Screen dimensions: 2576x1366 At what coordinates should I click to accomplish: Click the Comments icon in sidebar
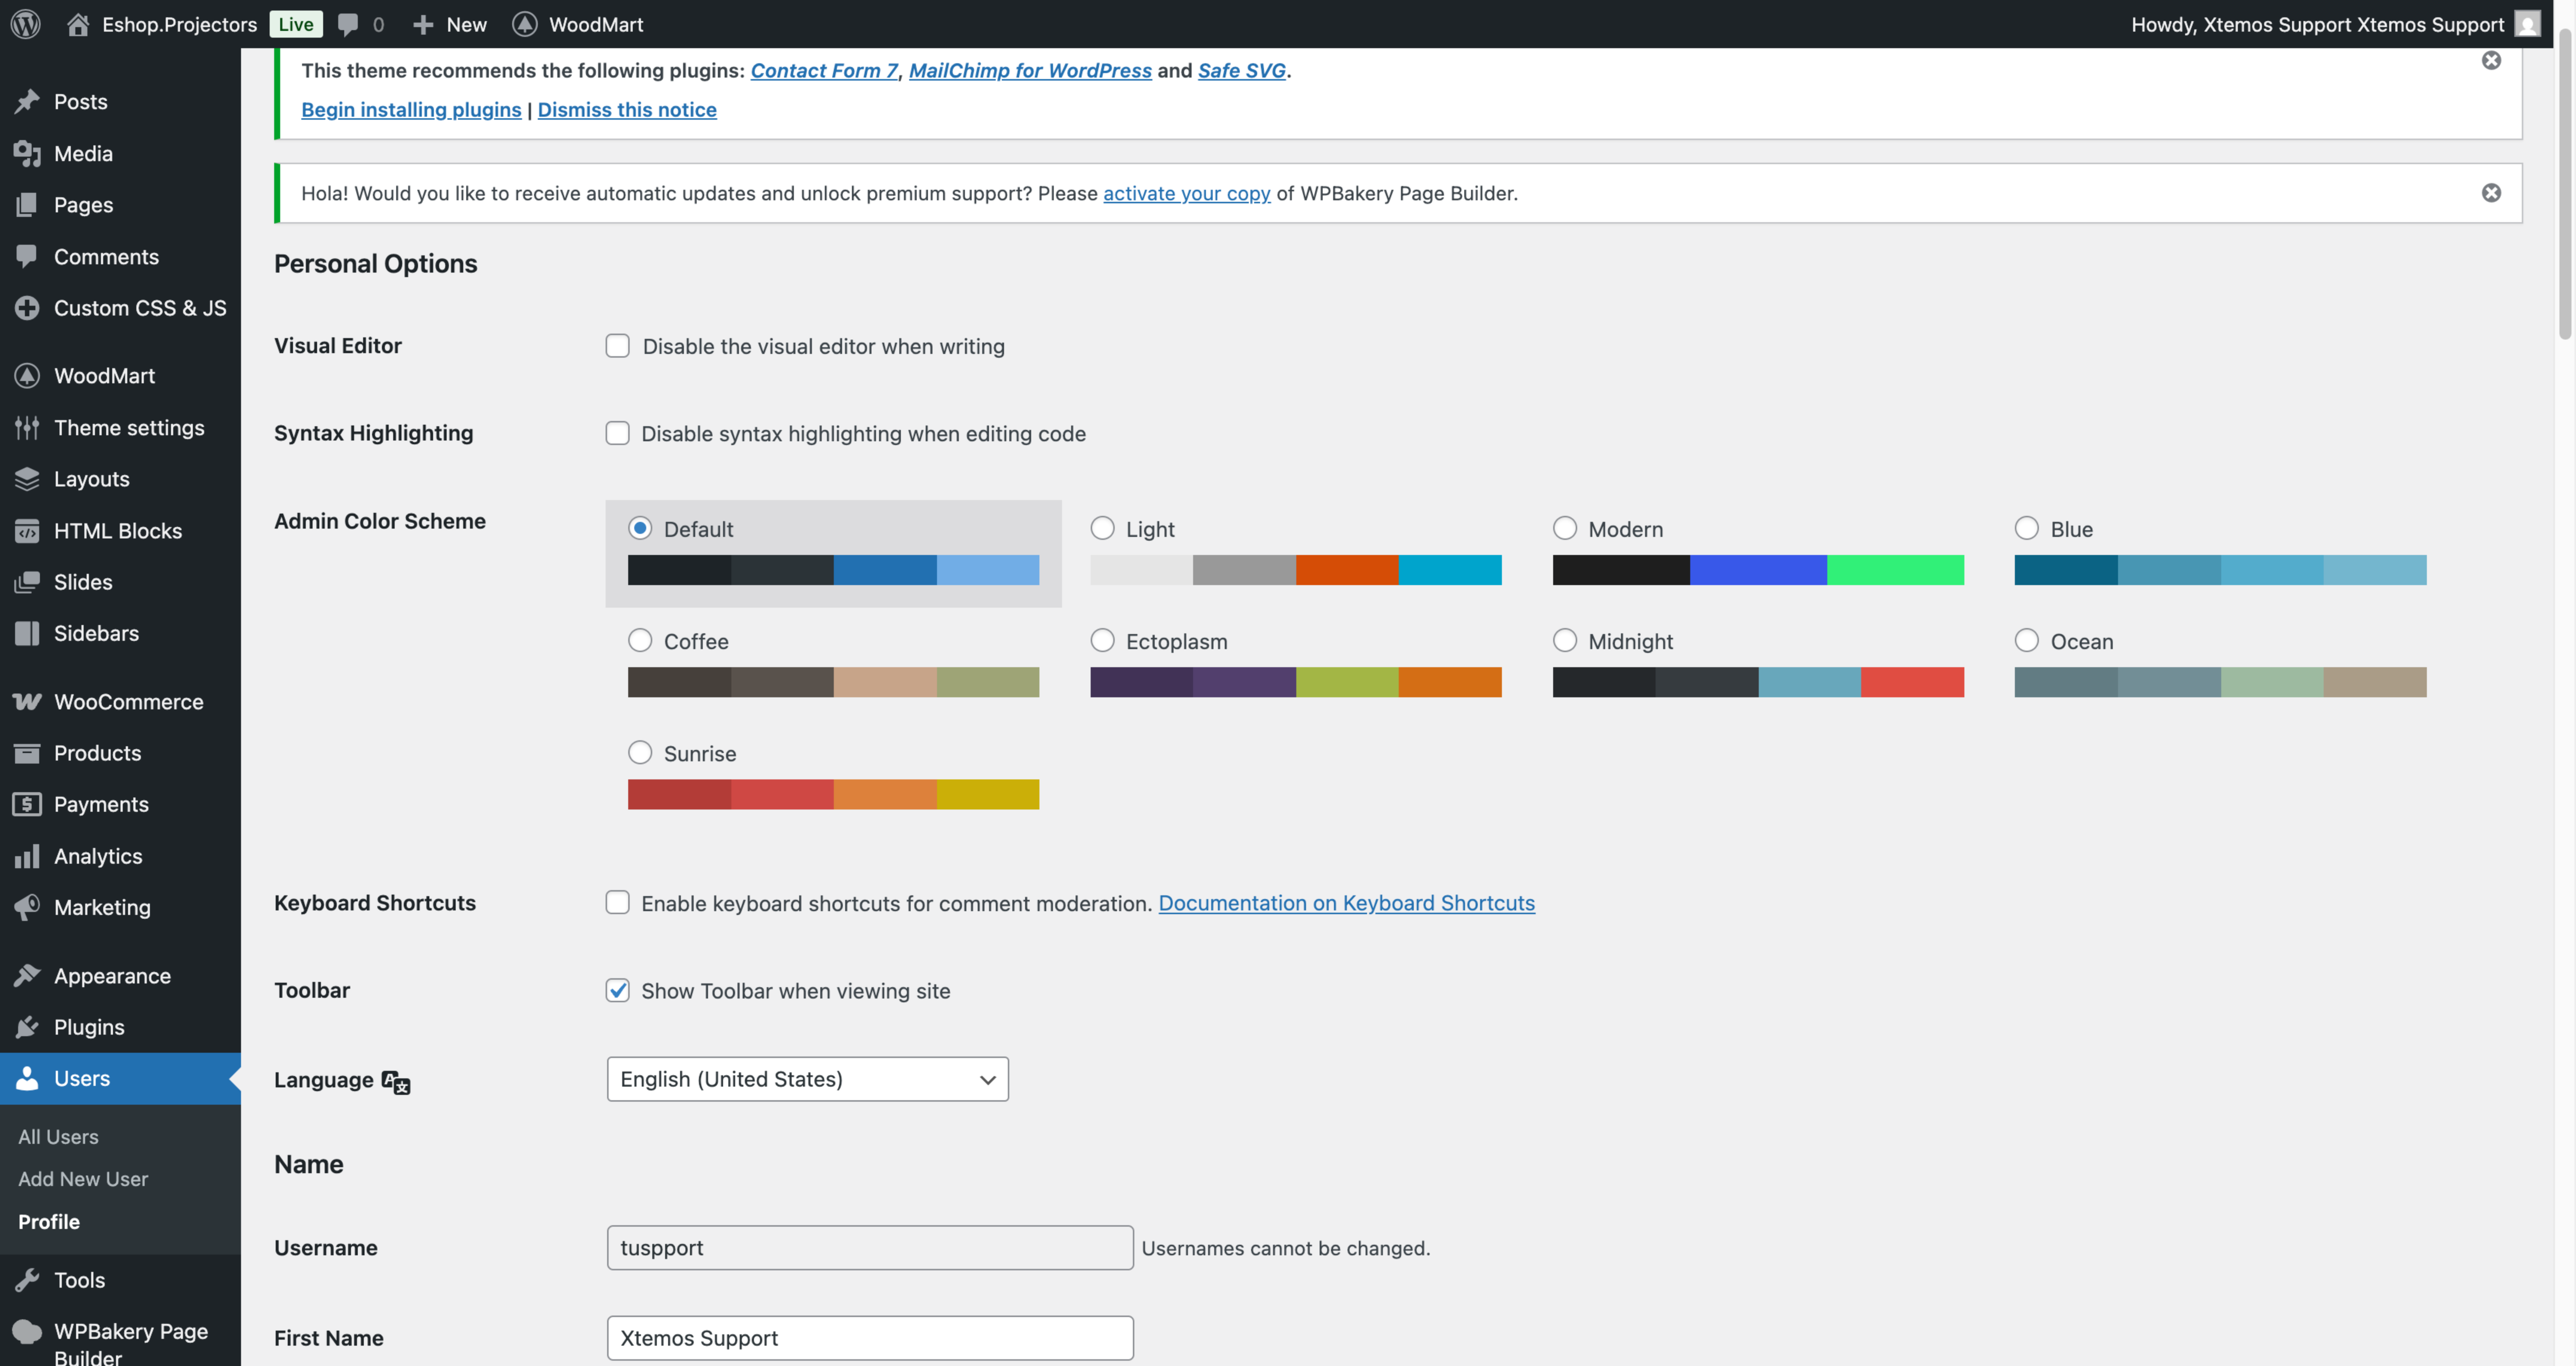coord(27,256)
